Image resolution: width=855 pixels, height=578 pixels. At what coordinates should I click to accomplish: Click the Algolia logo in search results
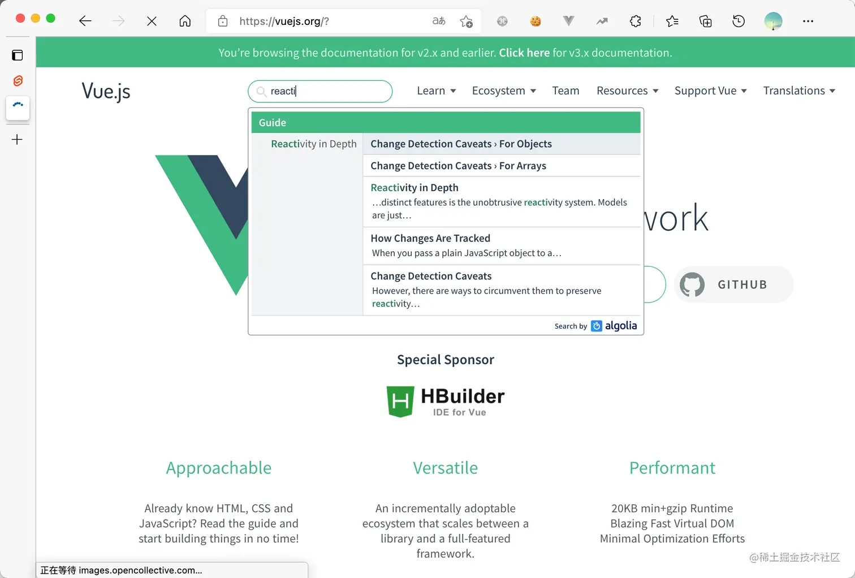click(614, 326)
